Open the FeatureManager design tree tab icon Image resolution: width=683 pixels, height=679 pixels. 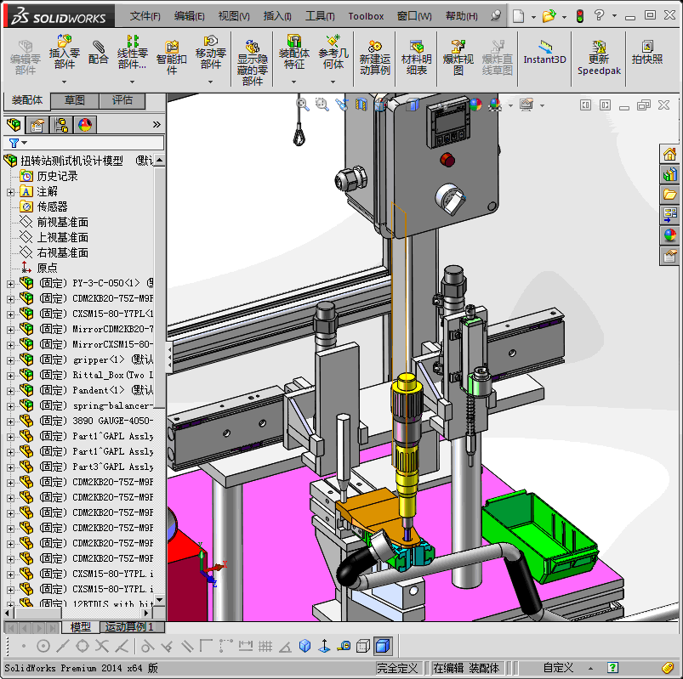click(x=14, y=125)
